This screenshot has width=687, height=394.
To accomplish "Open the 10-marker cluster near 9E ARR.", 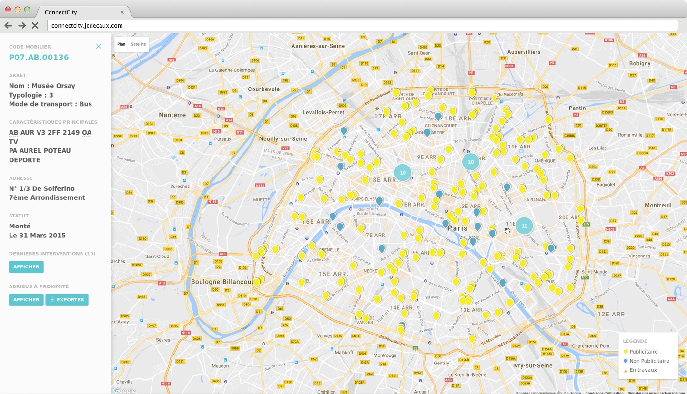I will coord(471,162).
